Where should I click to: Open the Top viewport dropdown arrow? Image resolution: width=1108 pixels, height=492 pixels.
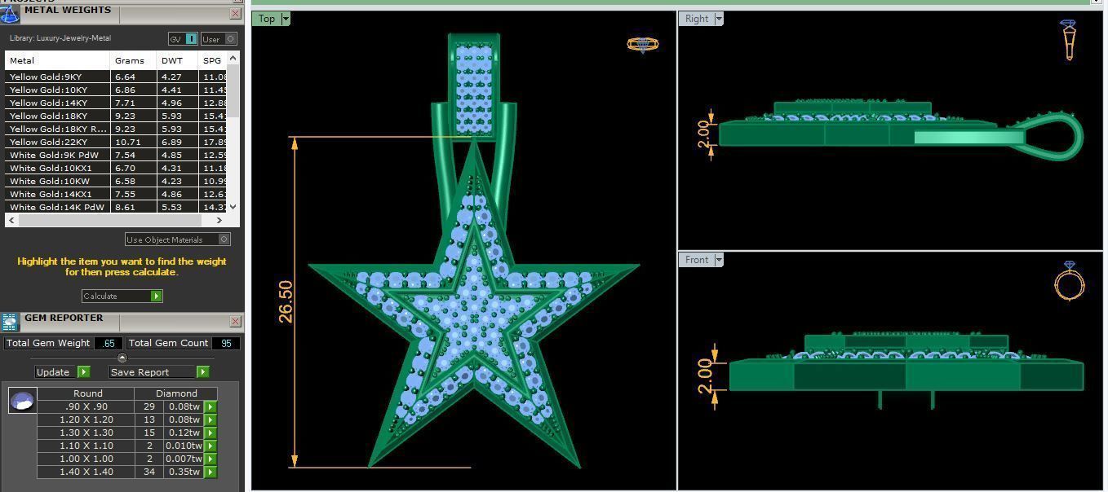(x=286, y=19)
